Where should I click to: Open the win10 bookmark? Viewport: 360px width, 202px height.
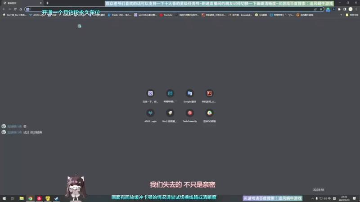145,15
